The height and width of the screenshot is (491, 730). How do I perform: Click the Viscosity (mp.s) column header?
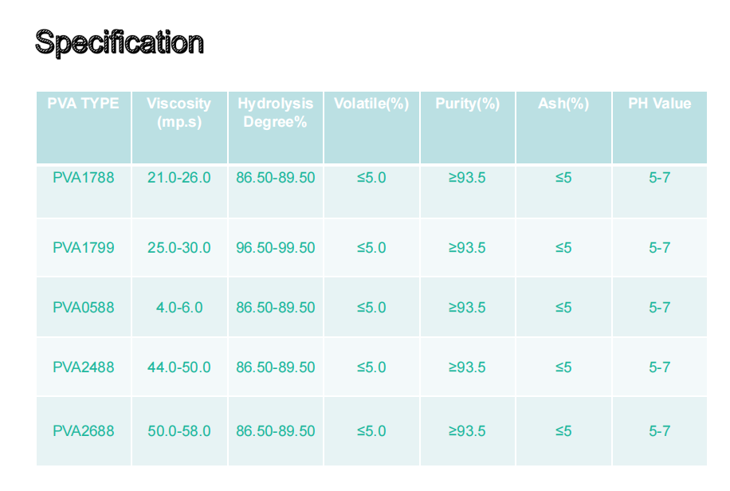tap(179, 113)
